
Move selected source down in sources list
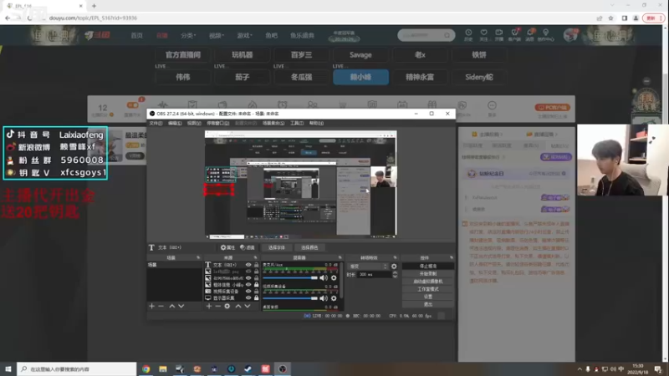point(248,306)
